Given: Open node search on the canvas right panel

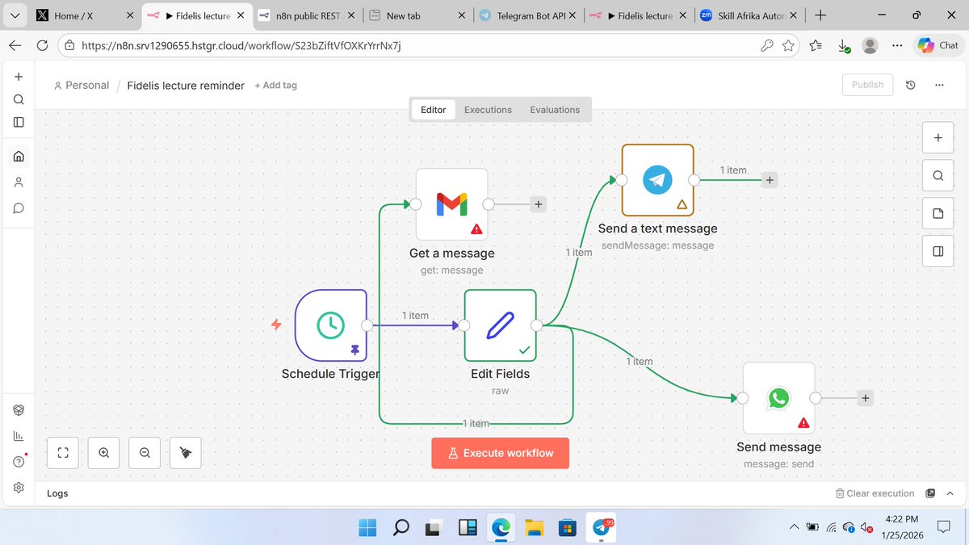Looking at the screenshot, I should tap(938, 175).
